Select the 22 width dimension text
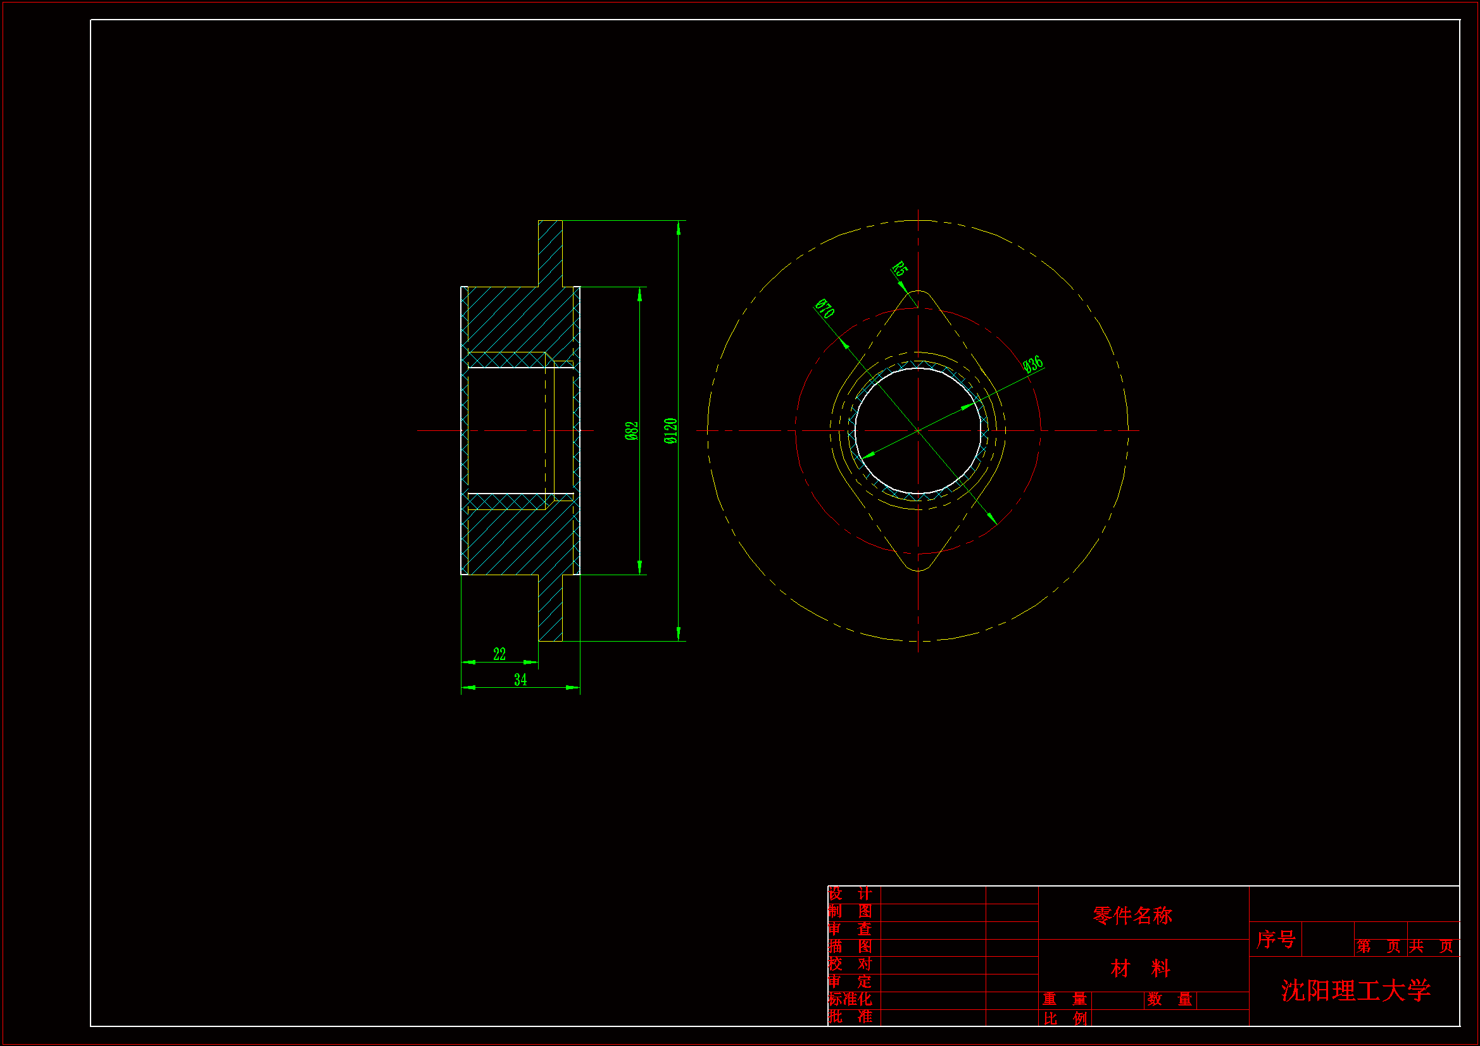Image resolution: width=1480 pixels, height=1046 pixels. pos(499,654)
